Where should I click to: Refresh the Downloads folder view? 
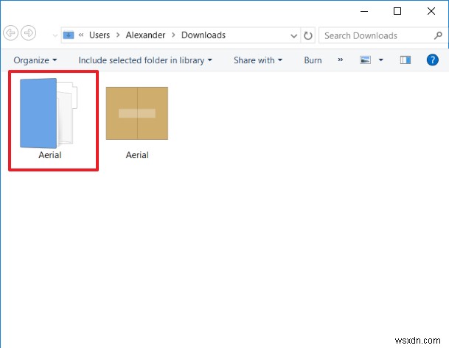[307, 35]
